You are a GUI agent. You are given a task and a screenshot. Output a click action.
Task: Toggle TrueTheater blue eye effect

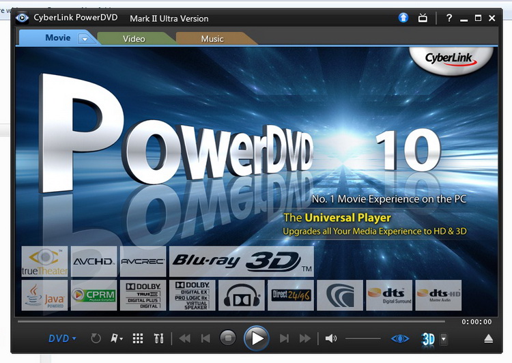tap(400, 338)
